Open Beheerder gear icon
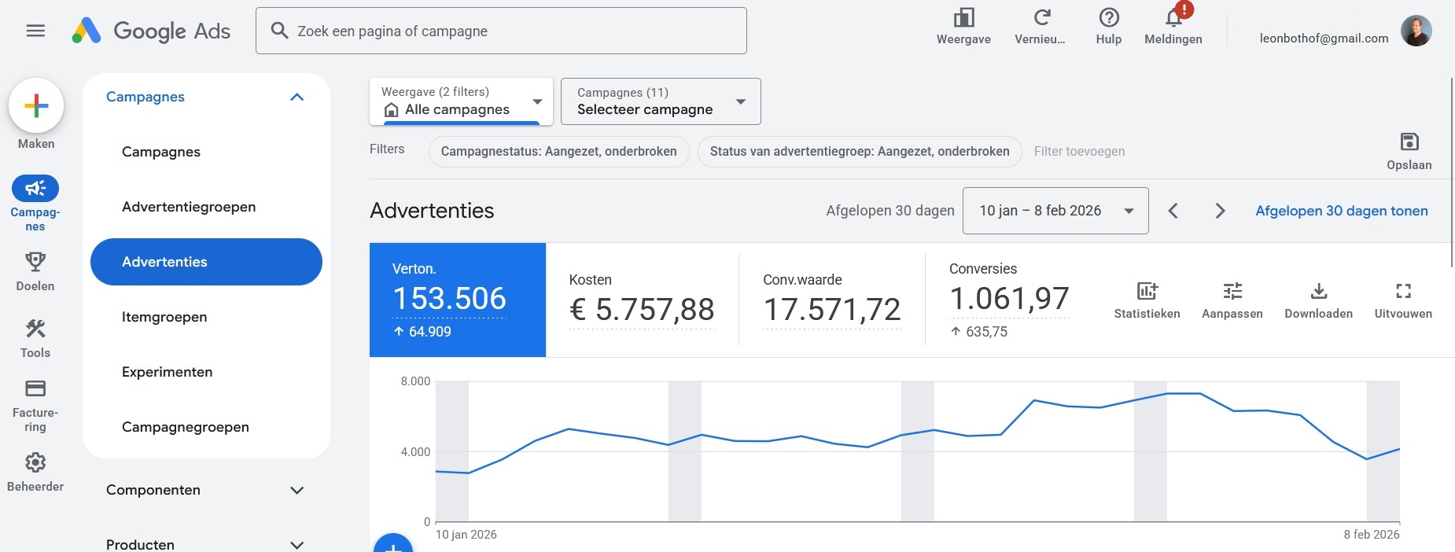 tap(35, 462)
